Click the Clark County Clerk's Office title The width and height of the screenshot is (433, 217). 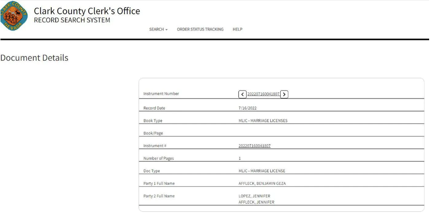pyautogui.click(x=87, y=11)
